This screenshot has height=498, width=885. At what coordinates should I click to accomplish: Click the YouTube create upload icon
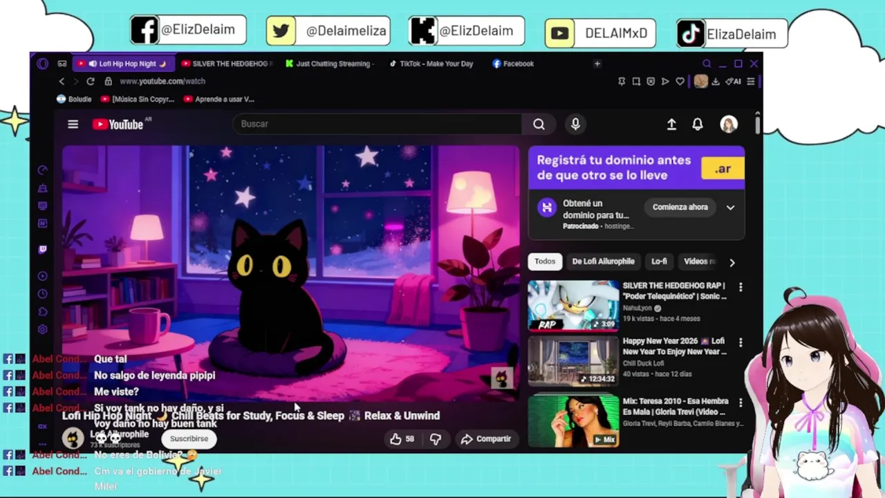point(671,124)
